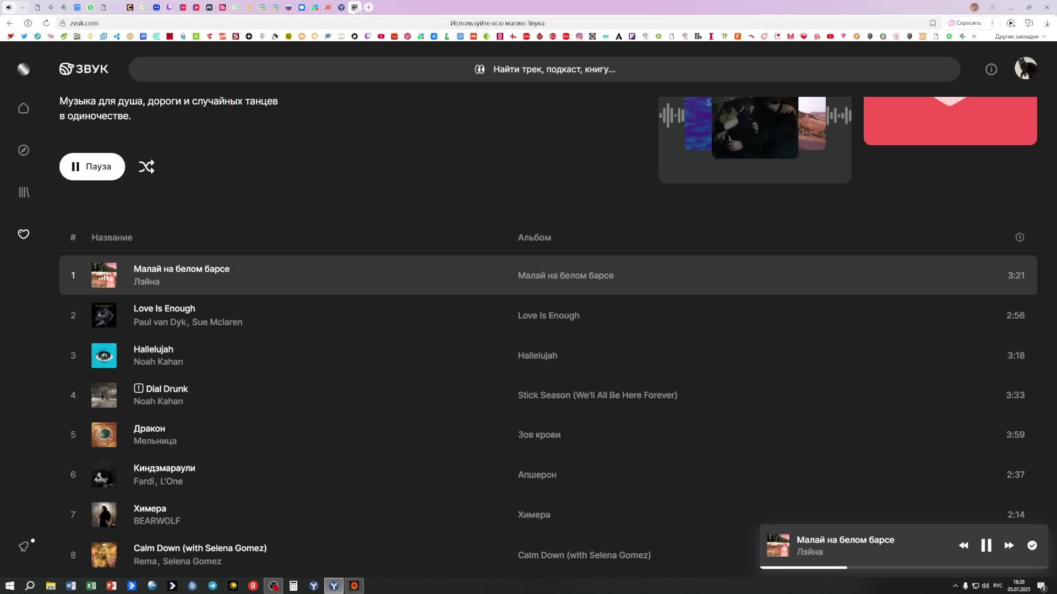Image resolution: width=1057 pixels, height=594 pixels.
Task: Open album Малай на белом барсе
Action: coord(565,276)
